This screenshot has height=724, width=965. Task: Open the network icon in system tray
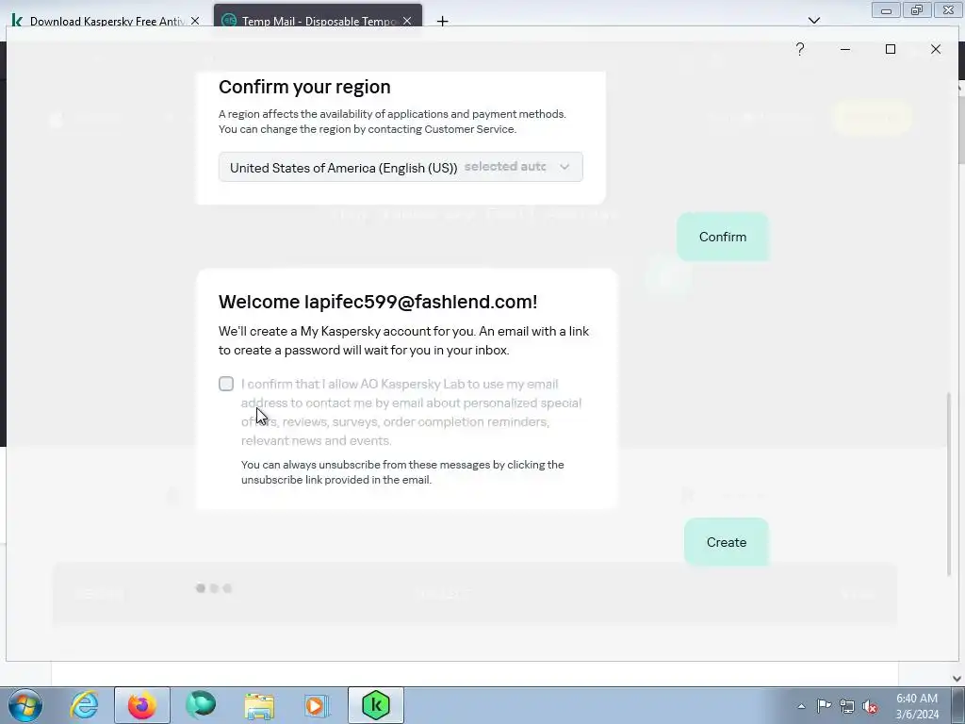(x=847, y=706)
